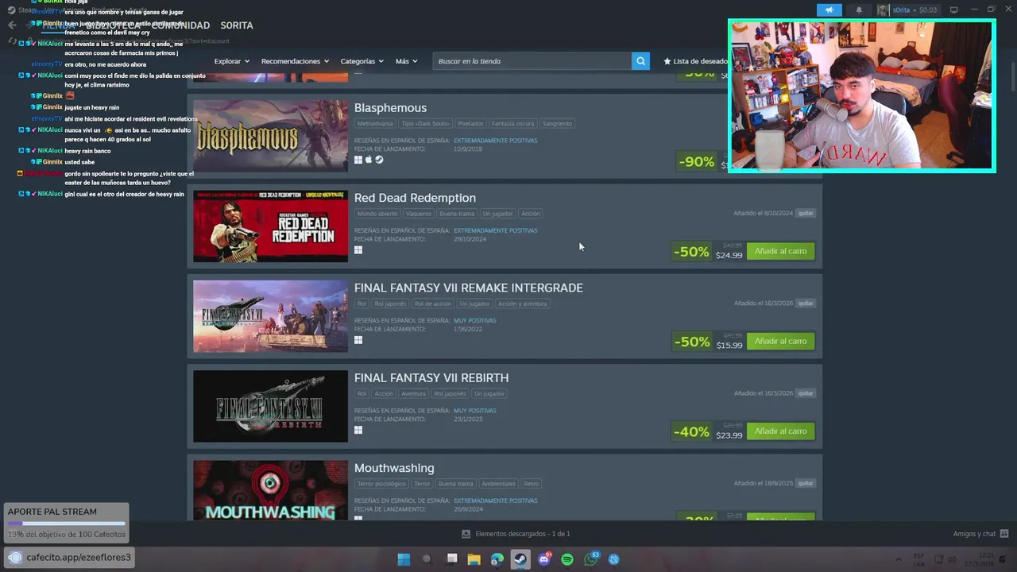Screen dimensions: 1017x572
Task: Open Discord from the taskbar
Action: tap(544, 559)
